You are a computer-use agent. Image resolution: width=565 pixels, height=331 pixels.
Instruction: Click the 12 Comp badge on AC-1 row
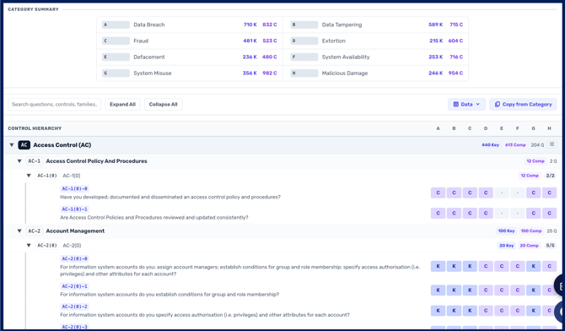click(535, 161)
